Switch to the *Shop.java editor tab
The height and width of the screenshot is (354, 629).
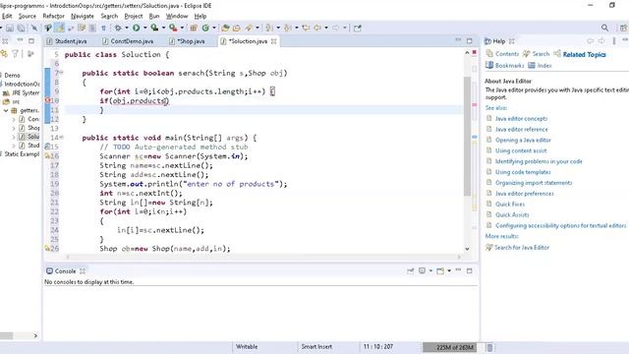[187, 41]
